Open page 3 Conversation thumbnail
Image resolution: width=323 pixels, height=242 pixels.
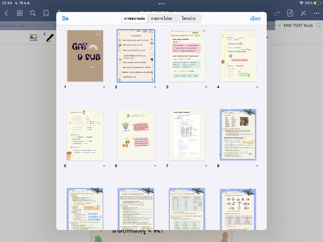pos(187,56)
